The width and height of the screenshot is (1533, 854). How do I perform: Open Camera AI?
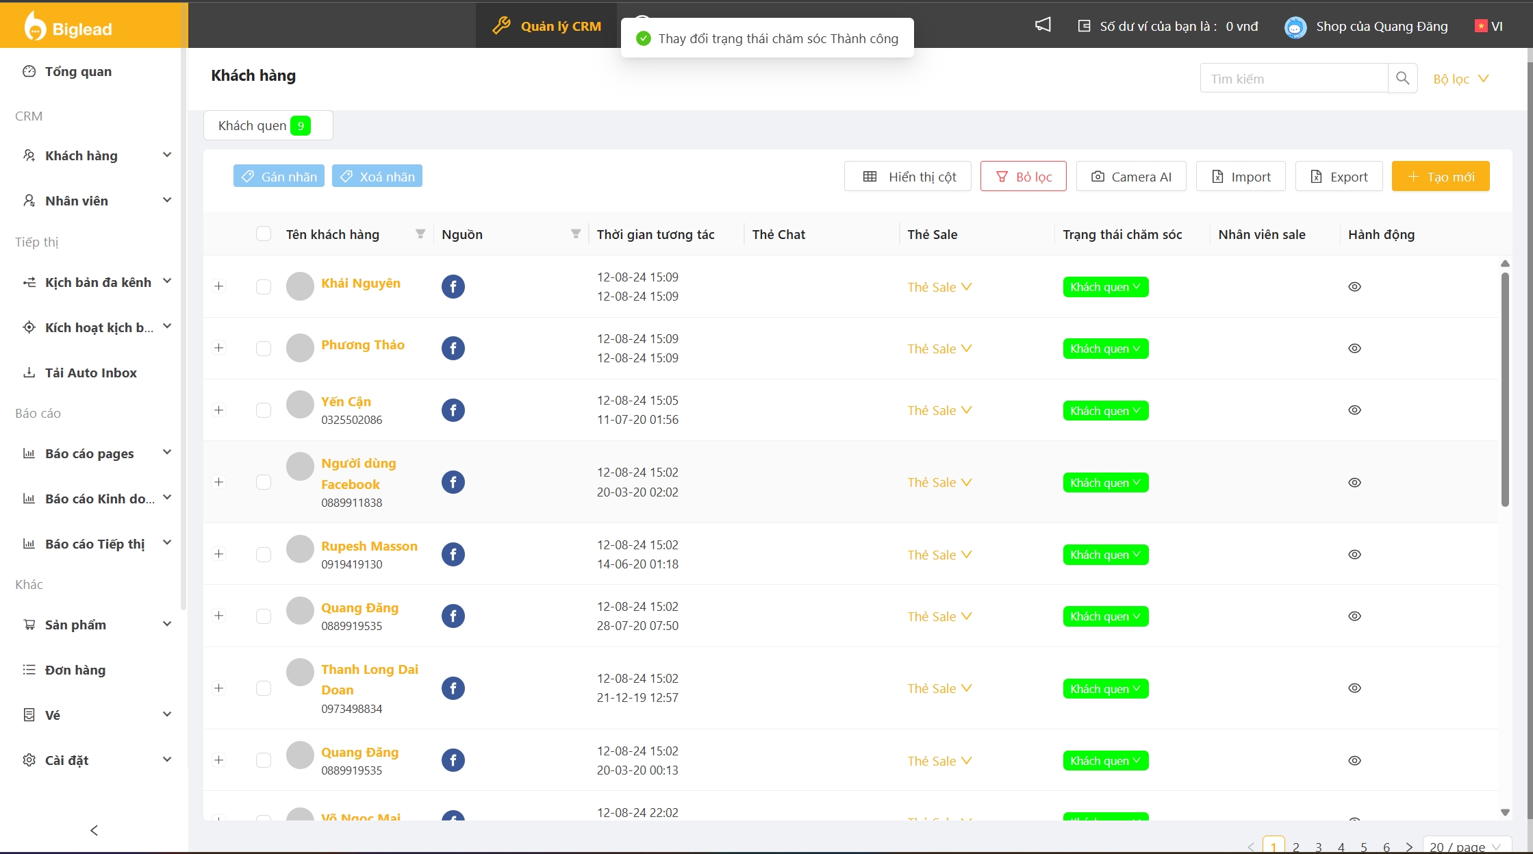click(1131, 177)
